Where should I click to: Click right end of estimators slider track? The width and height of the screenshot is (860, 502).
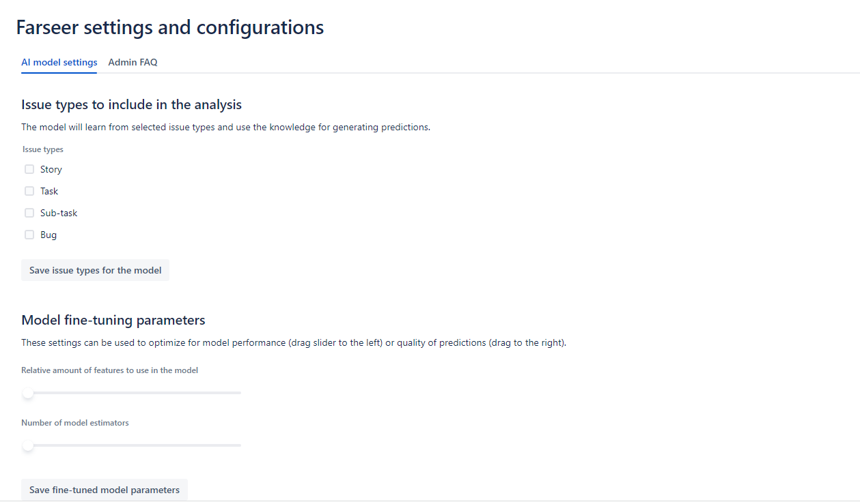(239, 445)
